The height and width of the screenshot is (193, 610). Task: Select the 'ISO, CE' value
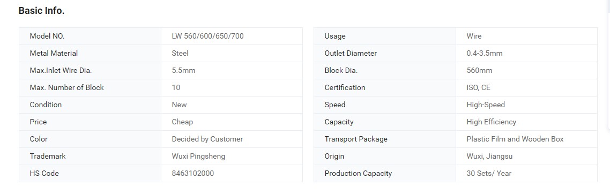479,87
